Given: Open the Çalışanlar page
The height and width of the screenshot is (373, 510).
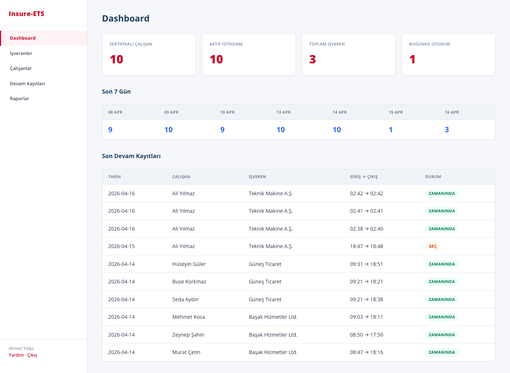Looking at the screenshot, I should (x=21, y=68).
